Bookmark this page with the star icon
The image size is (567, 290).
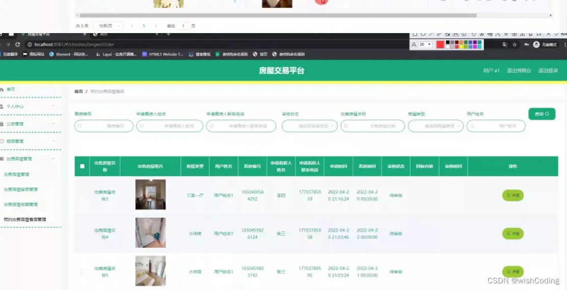pyautogui.click(x=515, y=44)
